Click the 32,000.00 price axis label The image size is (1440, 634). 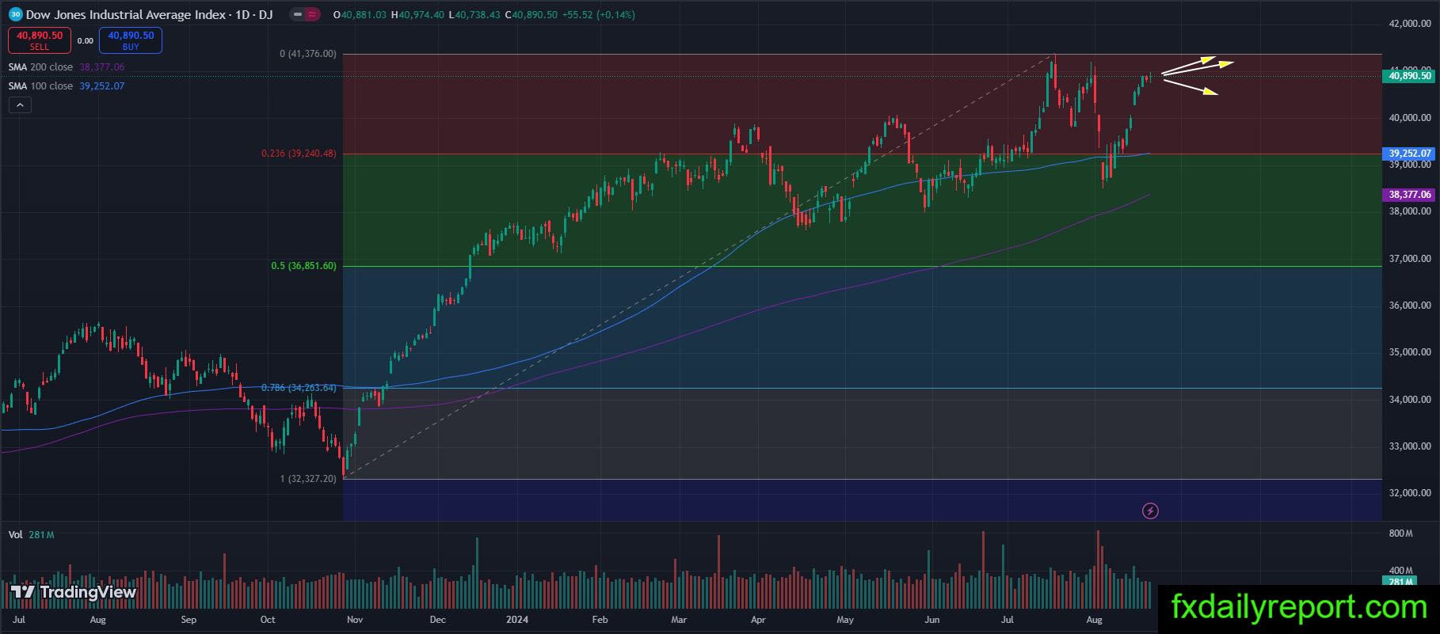1411,493
